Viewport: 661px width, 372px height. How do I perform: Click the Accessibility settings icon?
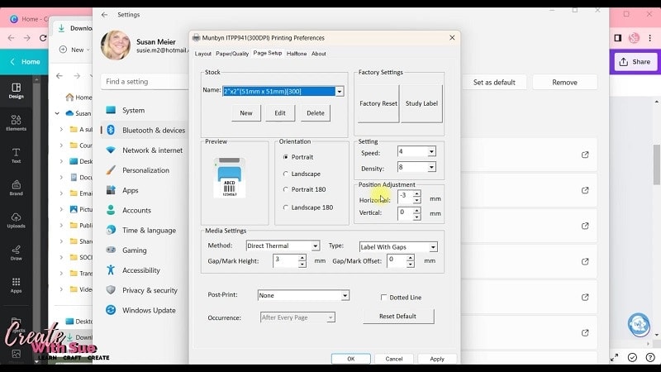[111, 270]
